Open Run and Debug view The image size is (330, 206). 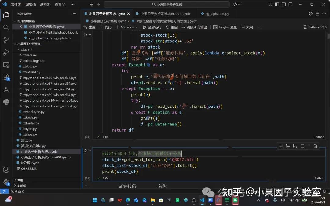pos(6,52)
